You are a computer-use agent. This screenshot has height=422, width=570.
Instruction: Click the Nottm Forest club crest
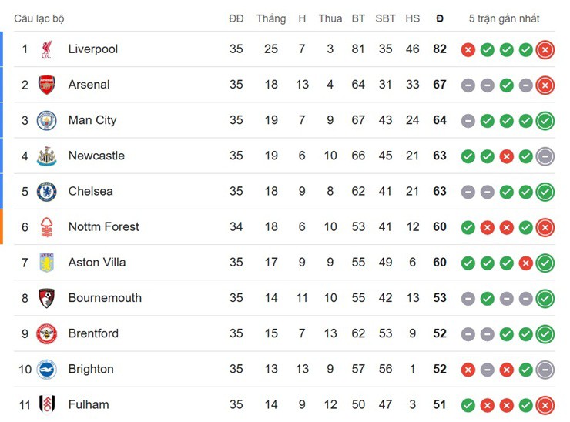point(46,226)
